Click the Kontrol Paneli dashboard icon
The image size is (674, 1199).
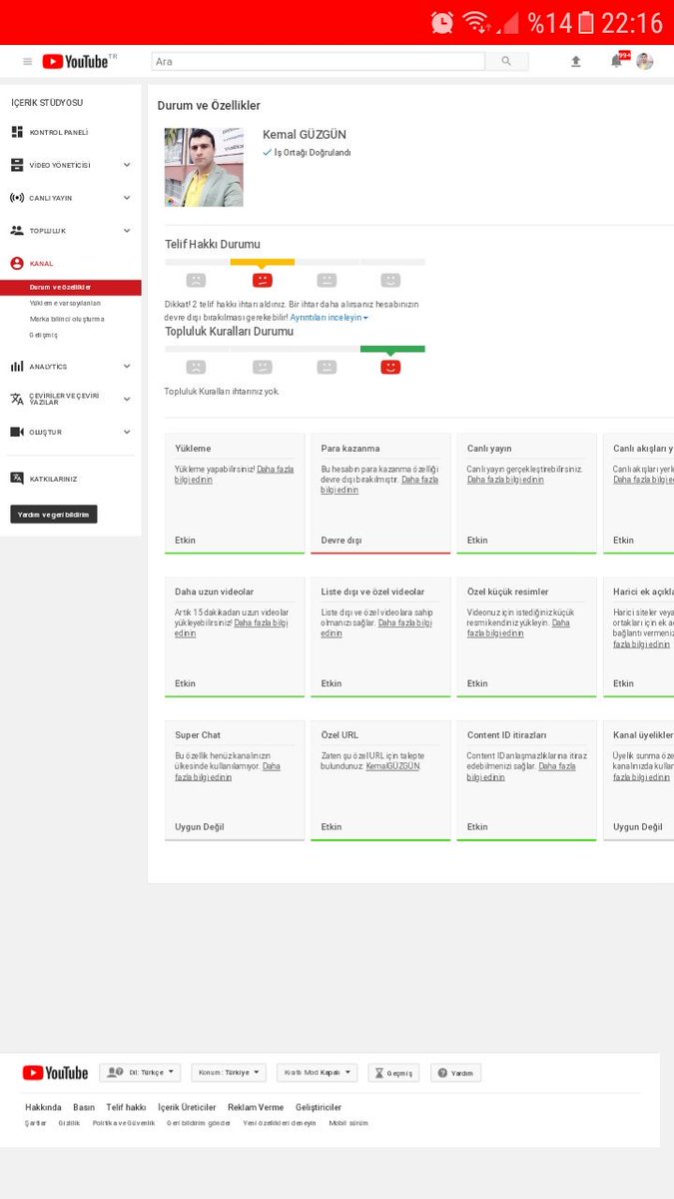pos(17,132)
